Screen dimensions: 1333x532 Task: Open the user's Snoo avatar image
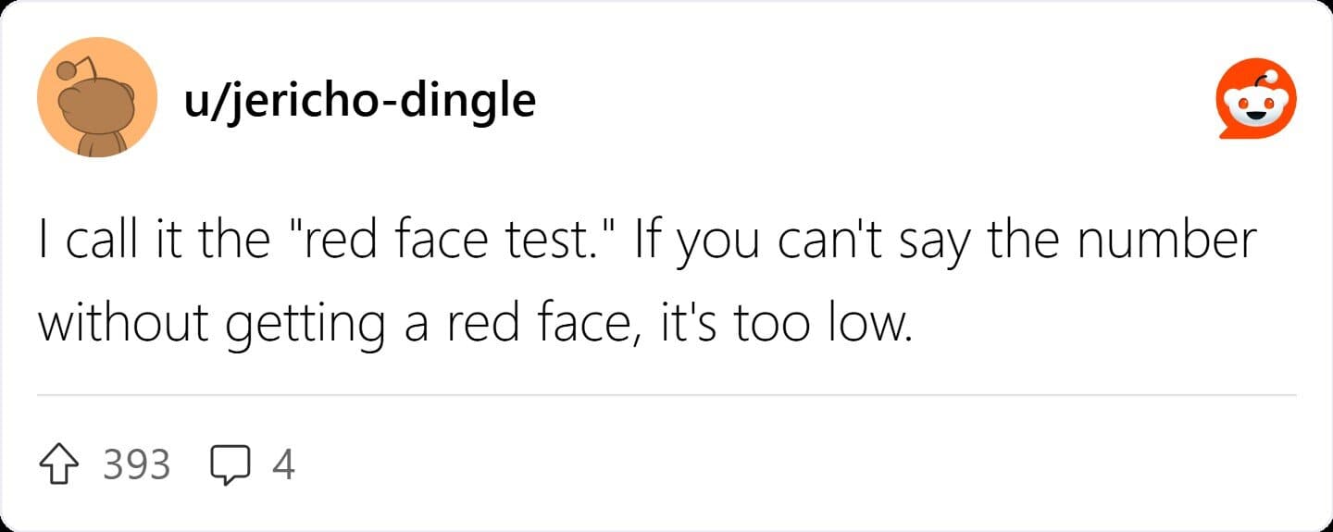click(x=96, y=97)
